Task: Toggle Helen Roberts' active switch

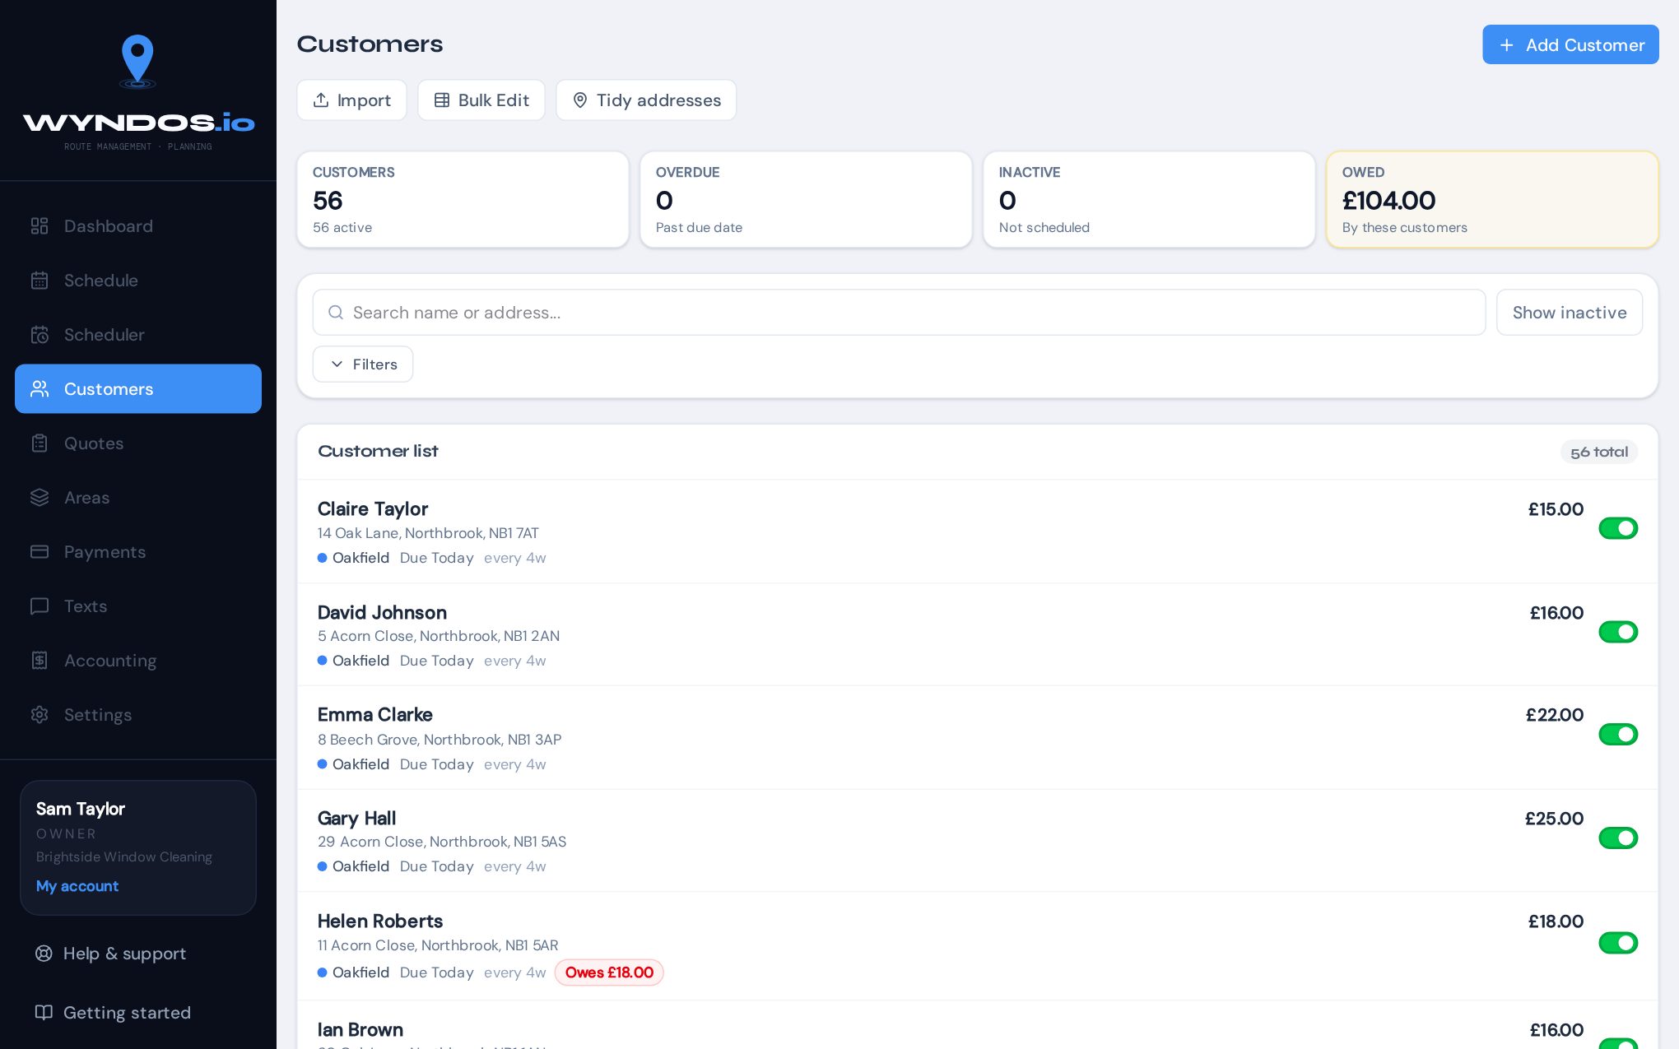Action: coord(1618,943)
